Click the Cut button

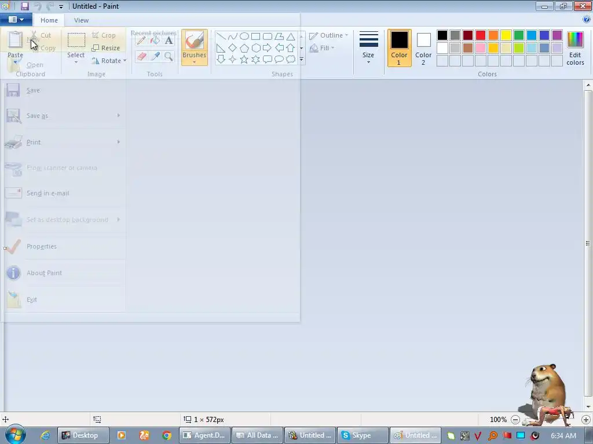(41, 35)
